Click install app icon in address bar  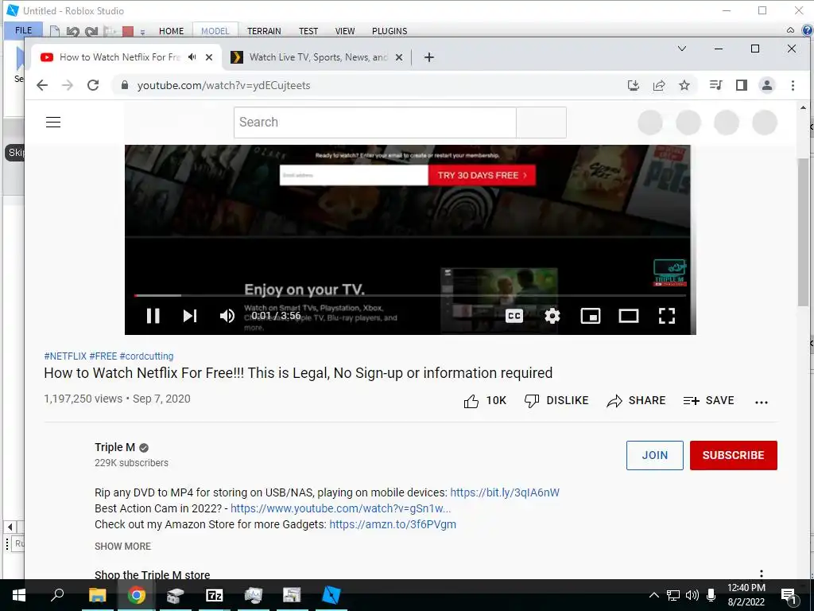point(634,85)
